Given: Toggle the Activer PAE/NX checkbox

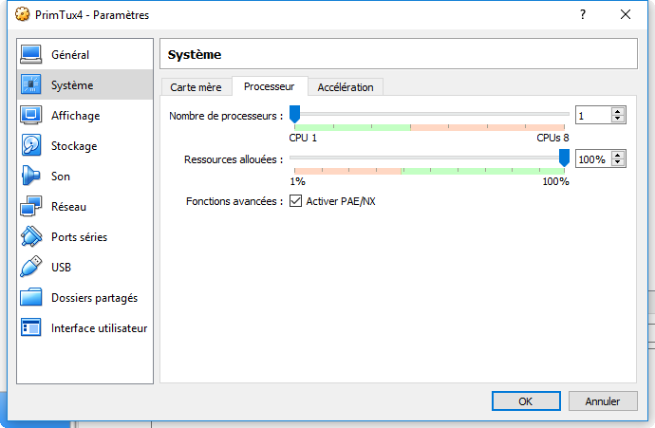Looking at the screenshot, I should (296, 201).
